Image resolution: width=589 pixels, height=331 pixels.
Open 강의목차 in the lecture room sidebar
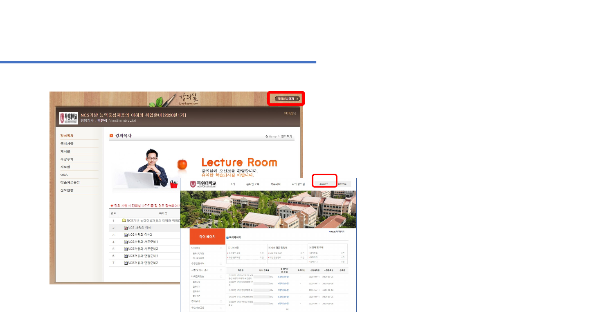(67, 136)
